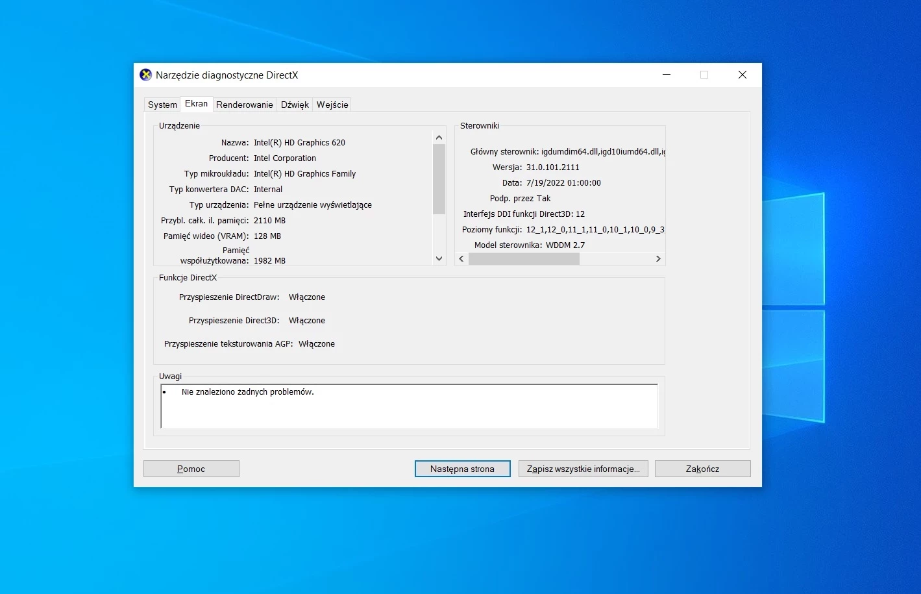Viewport: 921px width, 594px height.
Task: Click the driver version '31.0.101.2111'
Action: [552, 167]
